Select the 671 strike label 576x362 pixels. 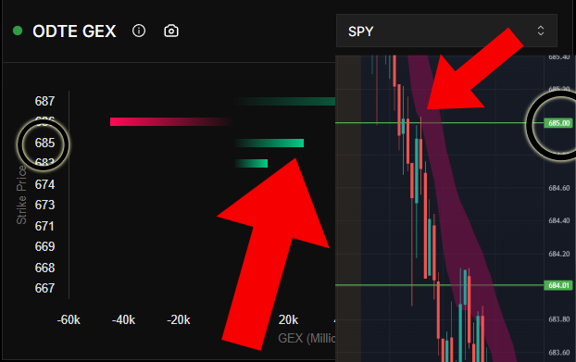[44, 226]
